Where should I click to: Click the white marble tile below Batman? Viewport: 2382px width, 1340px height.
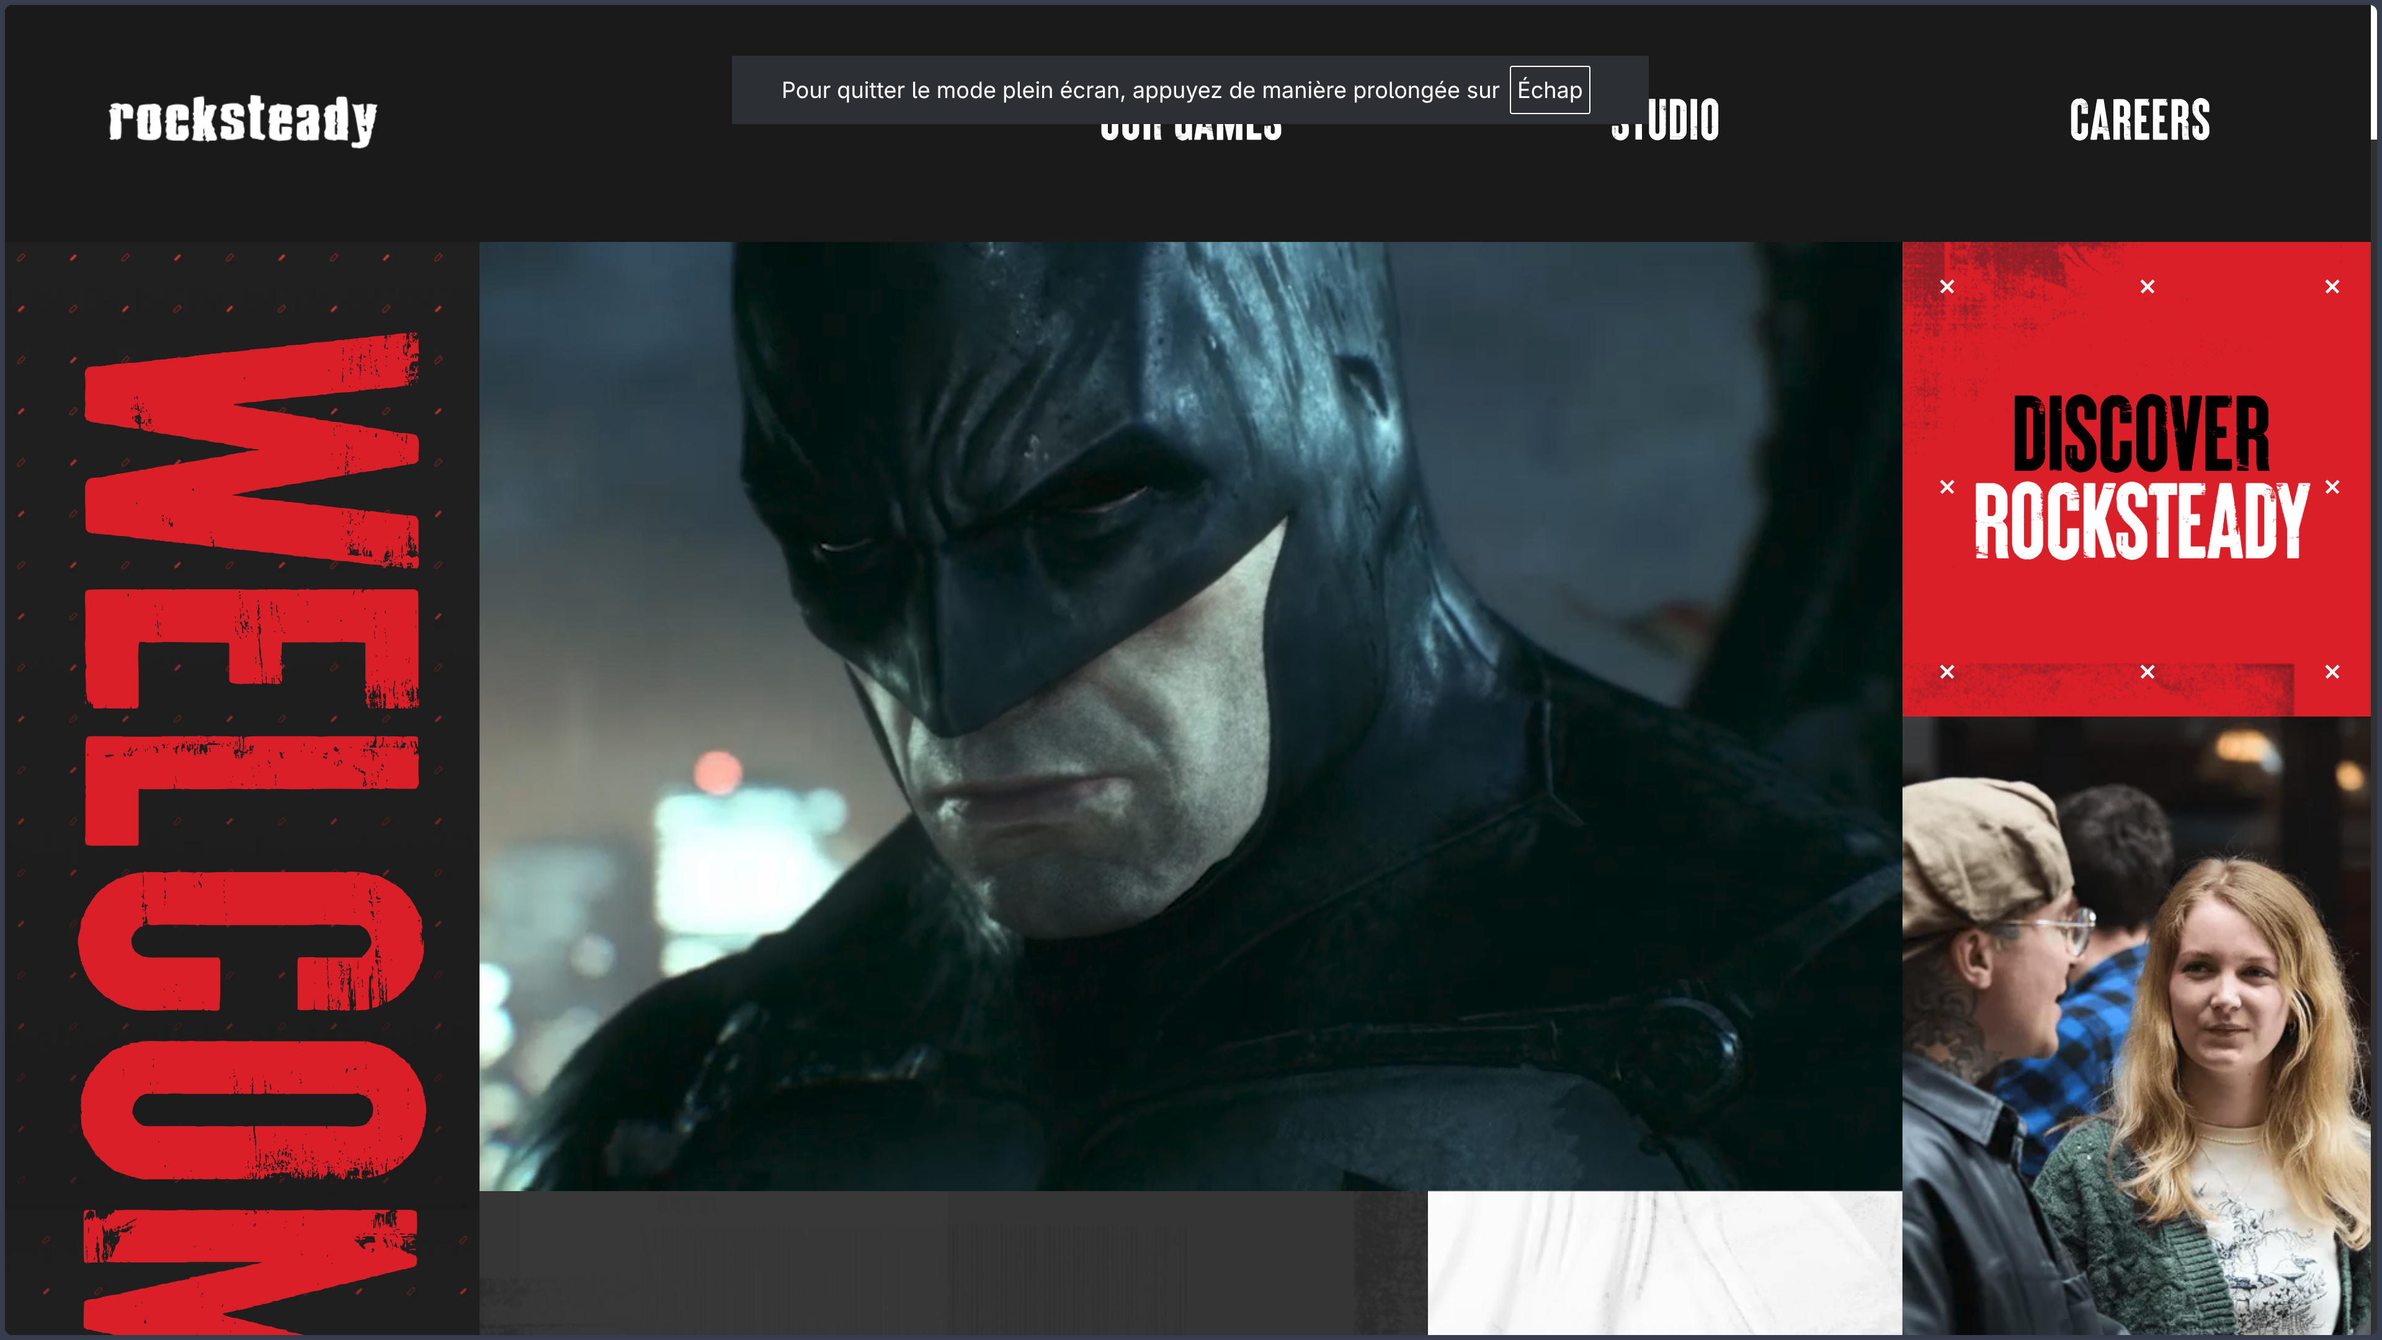[1664, 1263]
